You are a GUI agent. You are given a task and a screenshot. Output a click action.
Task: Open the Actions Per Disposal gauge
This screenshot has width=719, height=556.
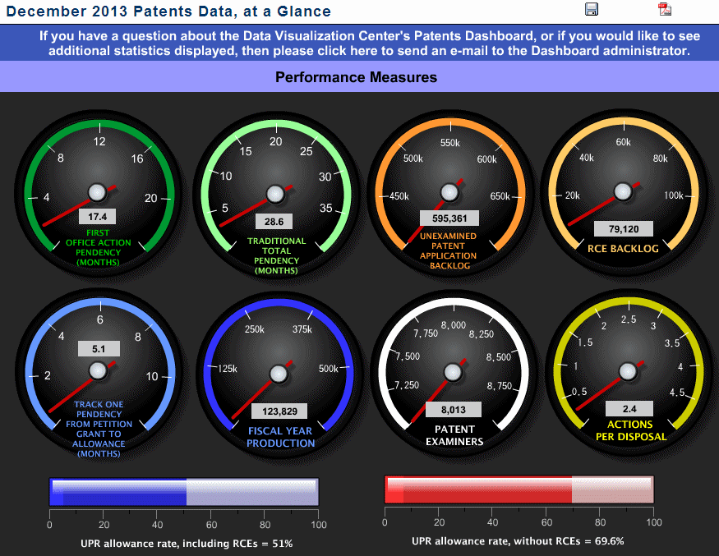(x=628, y=371)
